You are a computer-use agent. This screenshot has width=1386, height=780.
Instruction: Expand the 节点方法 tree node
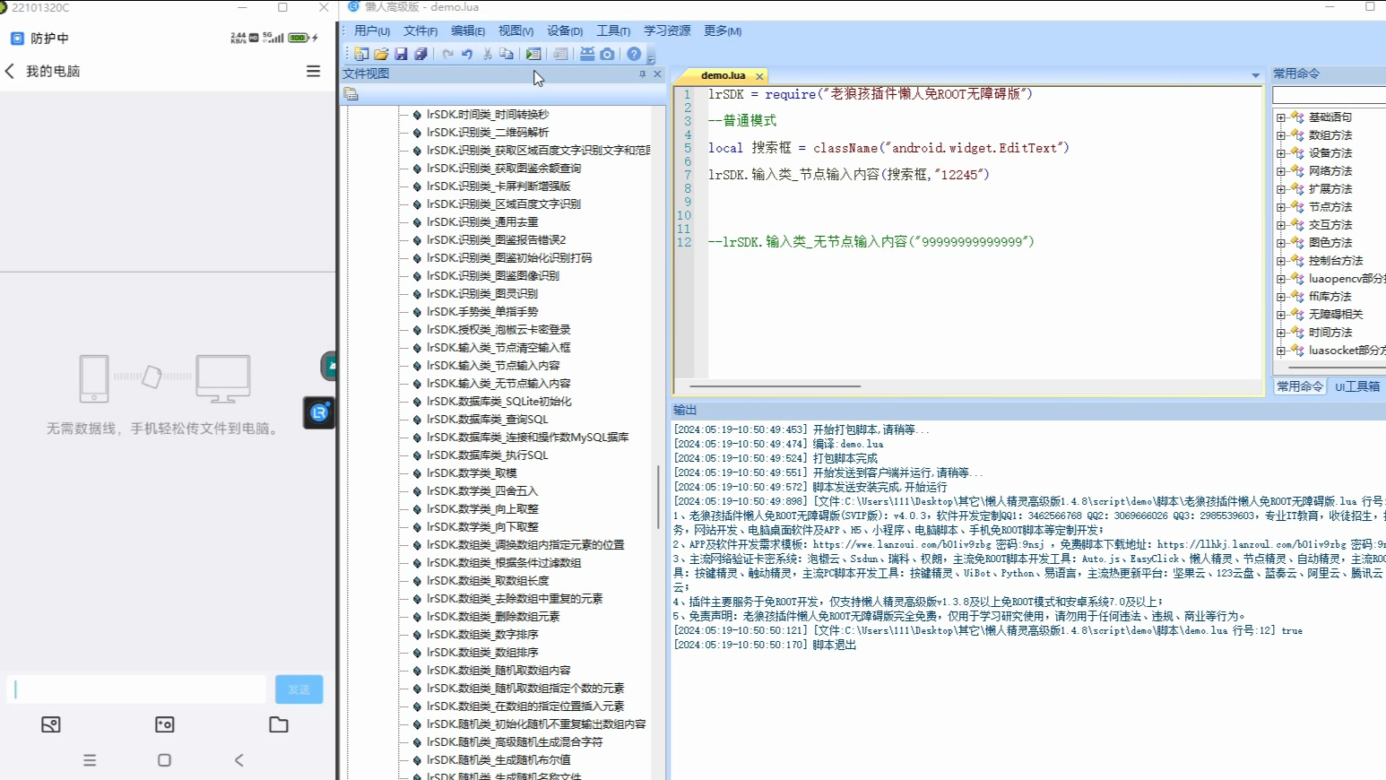coord(1281,207)
